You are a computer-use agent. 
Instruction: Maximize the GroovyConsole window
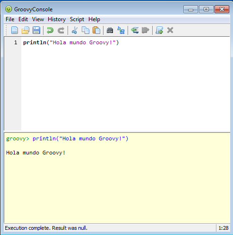tap(206, 9)
